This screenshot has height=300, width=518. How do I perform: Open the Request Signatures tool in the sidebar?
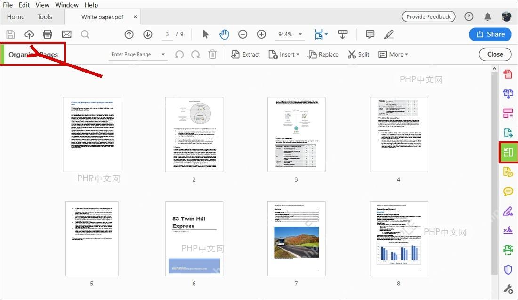(508, 230)
